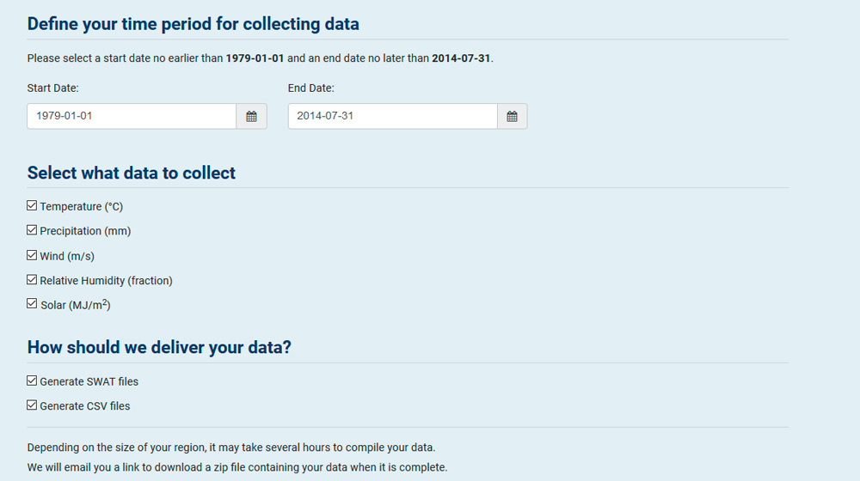This screenshot has width=860, height=481.
Task: Click the bold 1979-01-01 earliest date text
Action: (255, 58)
